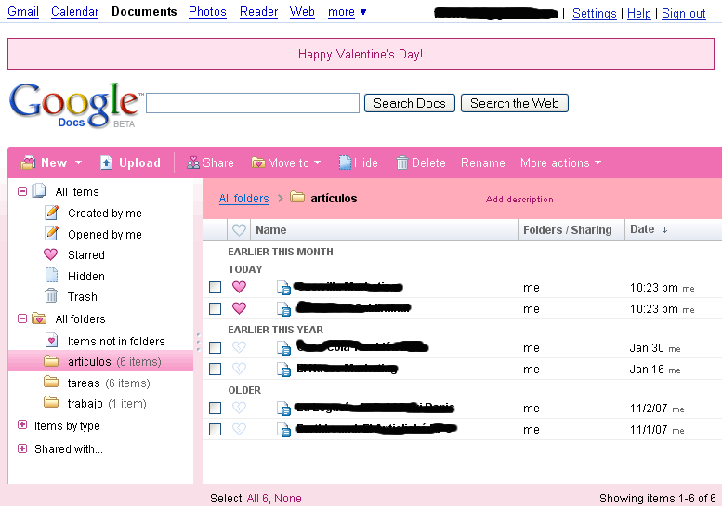This screenshot has height=506, width=722.
Task: Click the document icon of the 11/1/07 row
Action: (284, 430)
